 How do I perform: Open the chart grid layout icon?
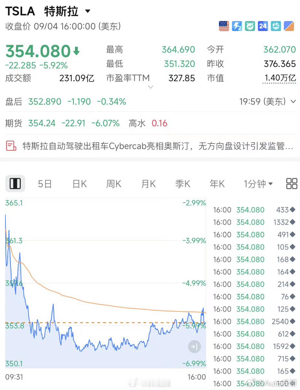pos(292,184)
